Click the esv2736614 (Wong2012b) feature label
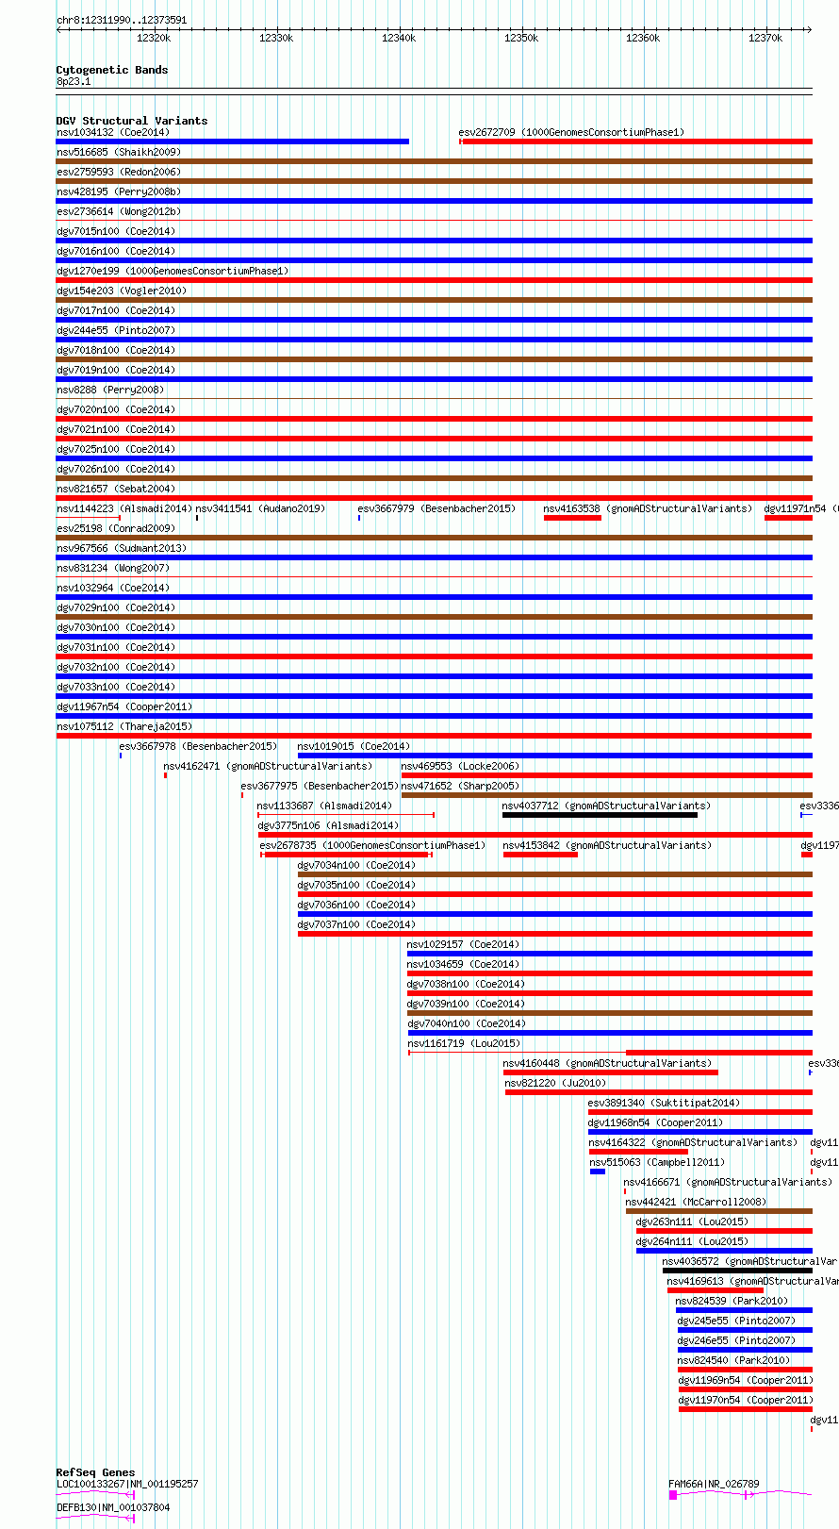The height and width of the screenshot is (1529, 839). pos(119,211)
